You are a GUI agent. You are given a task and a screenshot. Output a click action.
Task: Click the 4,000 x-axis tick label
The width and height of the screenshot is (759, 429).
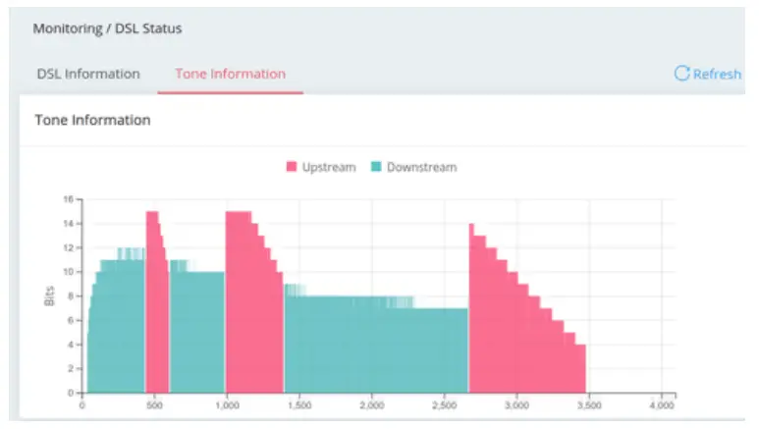coord(662,405)
